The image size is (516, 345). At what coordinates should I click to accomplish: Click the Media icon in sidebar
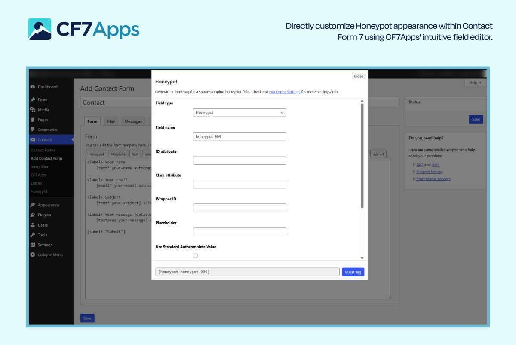pyautogui.click(x=33, y=109)
